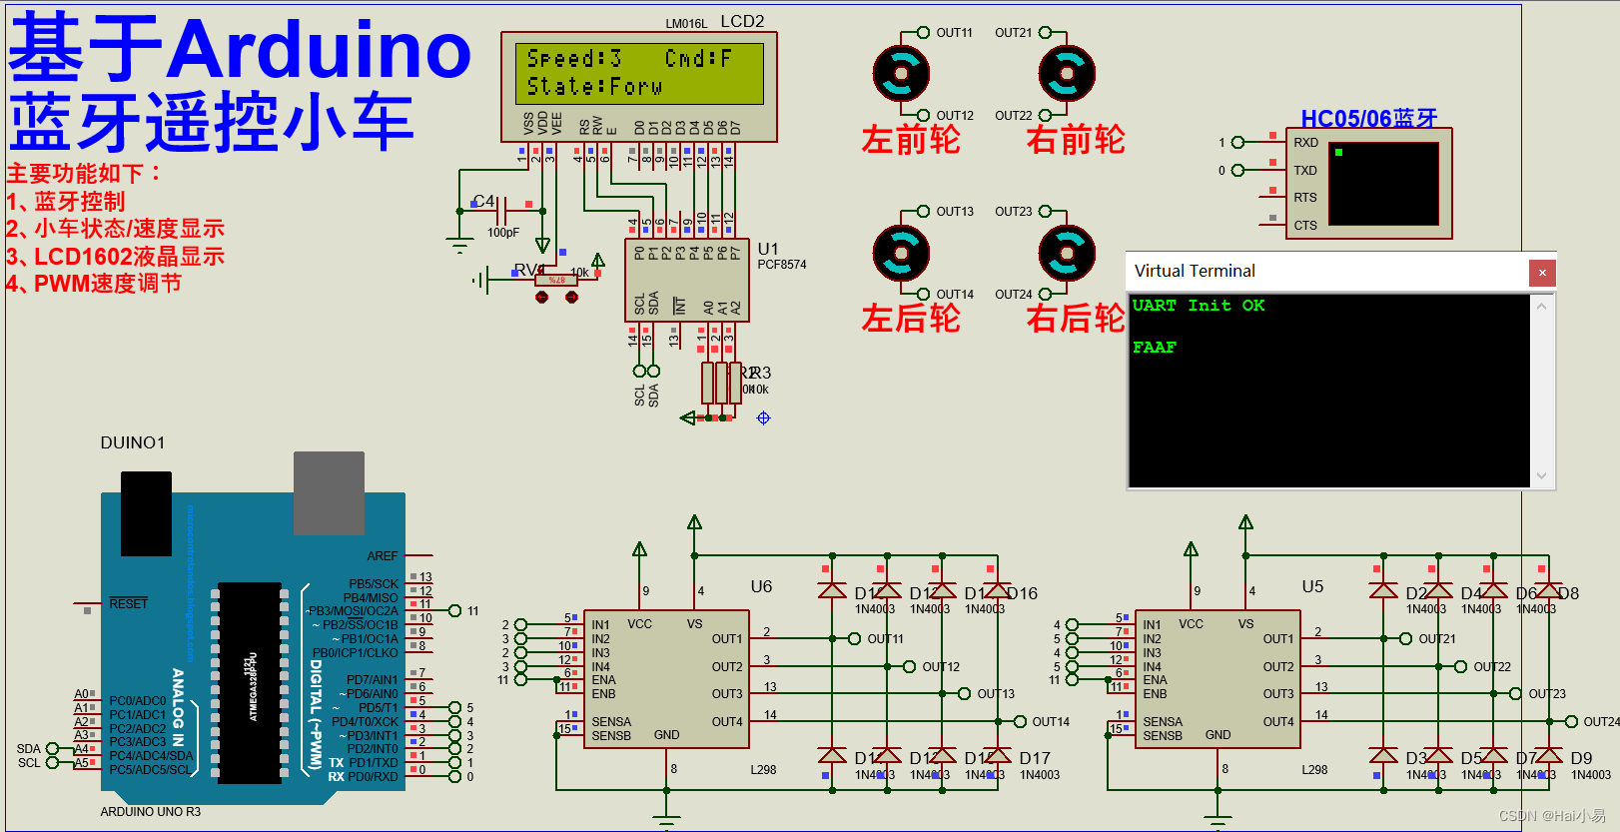Select the U5 L298 motor driver

coord(1217,679)
